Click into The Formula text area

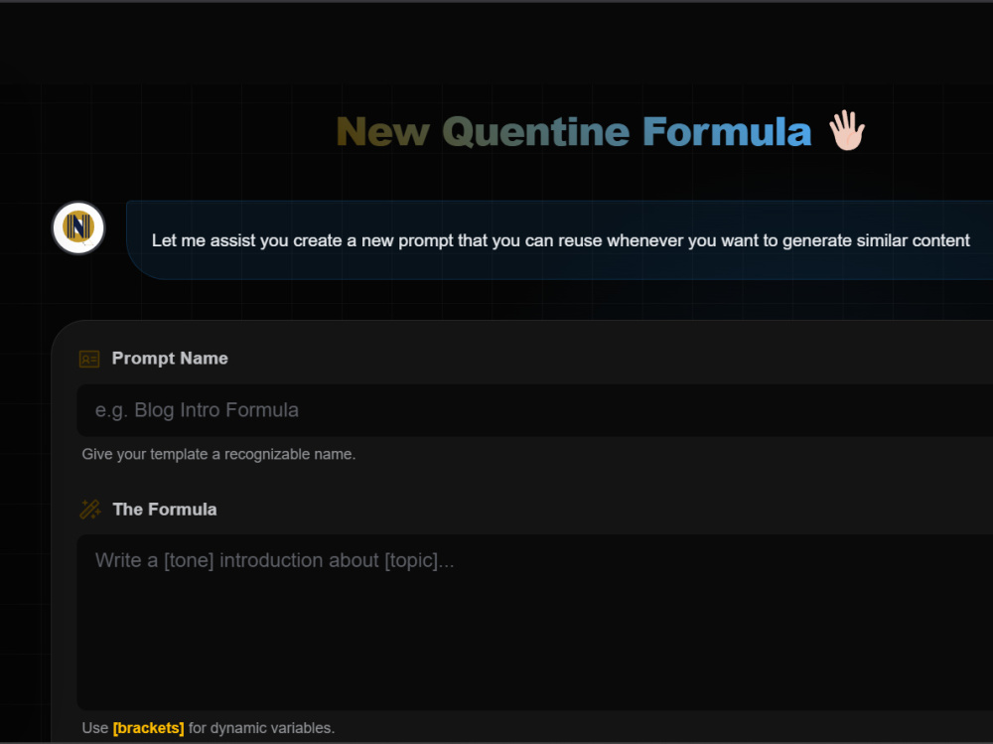click(534, 622)
